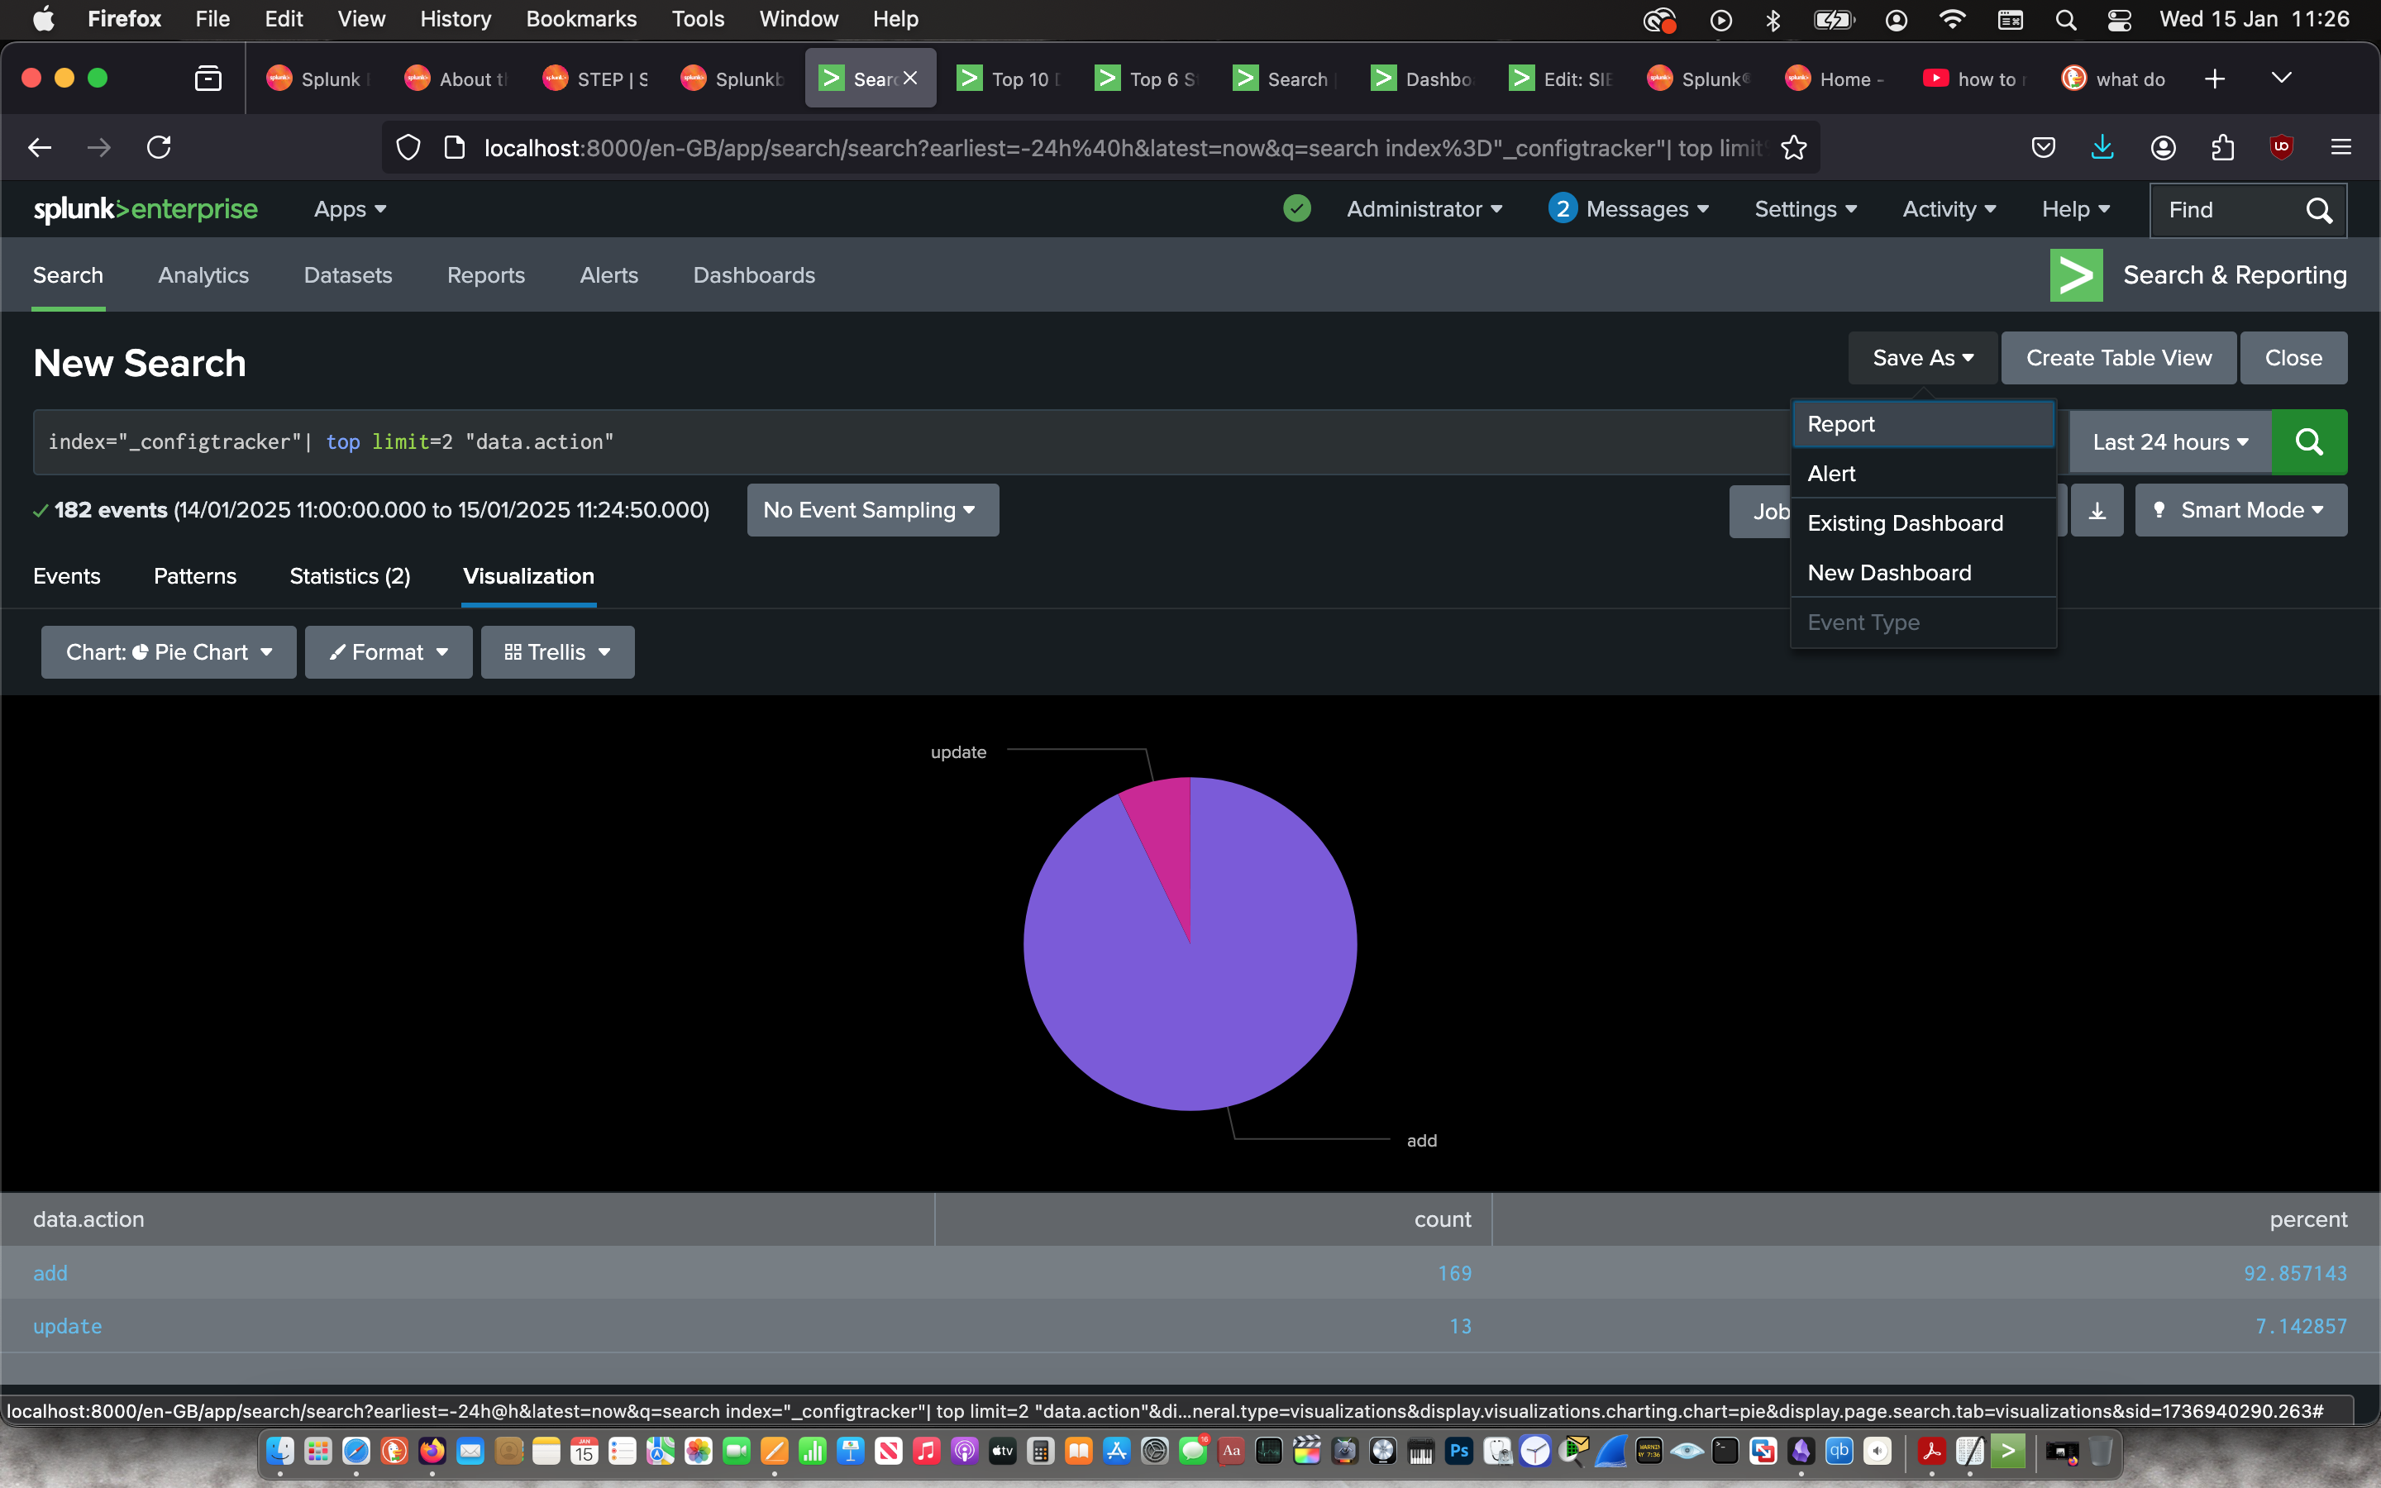Bookmark page with the star icon
The width and height of the screenshot is (2381, 1488).
[x=1794, y=148]
